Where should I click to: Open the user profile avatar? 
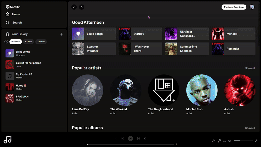[252, 7]
